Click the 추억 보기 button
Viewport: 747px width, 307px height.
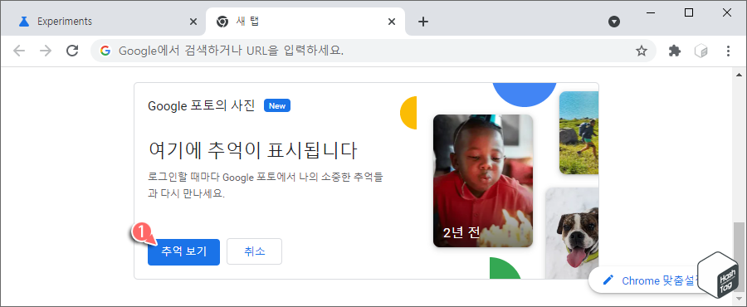point(183,251)
